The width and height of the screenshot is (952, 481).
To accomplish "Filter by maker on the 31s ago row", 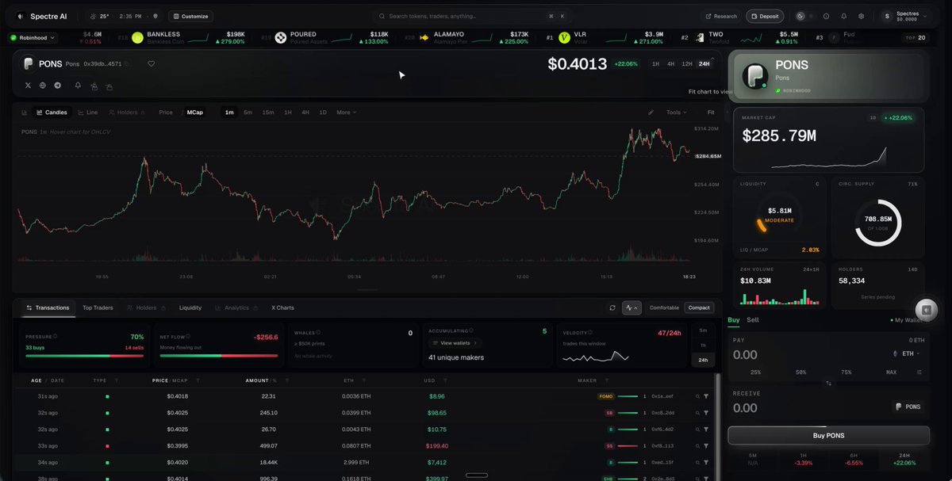I will pyautogui.click(x=706, y=396).
